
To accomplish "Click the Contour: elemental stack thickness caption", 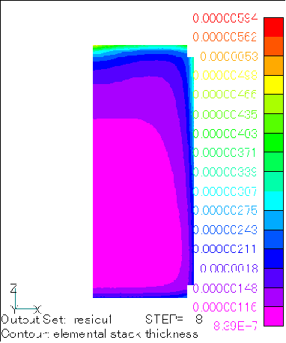I will (100, 334).
